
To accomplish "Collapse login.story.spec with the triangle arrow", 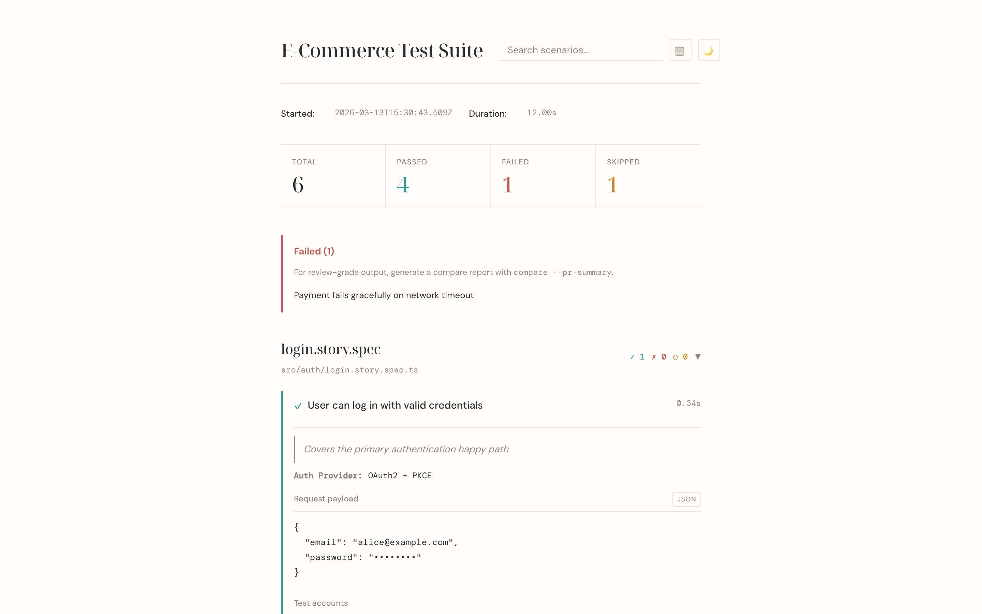I will 698,356.
